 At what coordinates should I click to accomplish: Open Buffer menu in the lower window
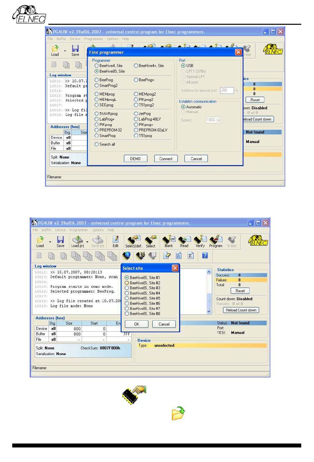pyautogui.click(x=46, y=230)
